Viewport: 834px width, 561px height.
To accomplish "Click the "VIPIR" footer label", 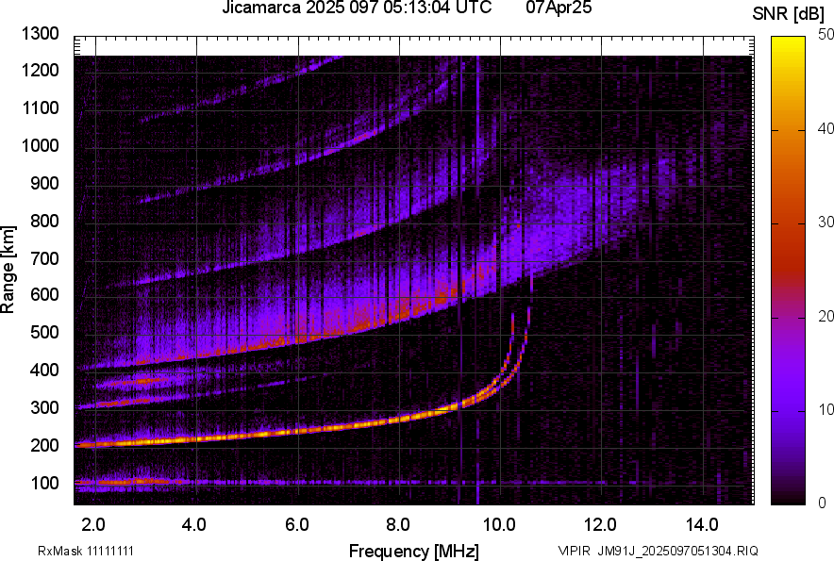I will (x=574, y=551).
